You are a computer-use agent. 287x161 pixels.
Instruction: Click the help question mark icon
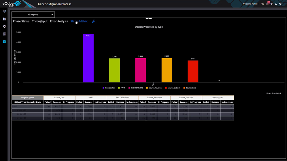pyautogui.click(x=271, y=4)
